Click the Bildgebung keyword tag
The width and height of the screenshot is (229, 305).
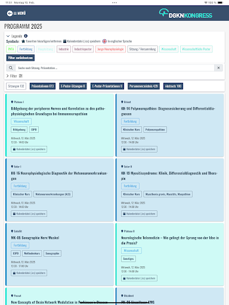pyautogui.click(x=19, y=129)
